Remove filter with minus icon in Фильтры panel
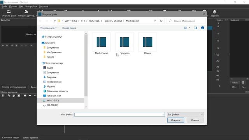The height and width of the screenshot is (140, 249). pos(7,45)
